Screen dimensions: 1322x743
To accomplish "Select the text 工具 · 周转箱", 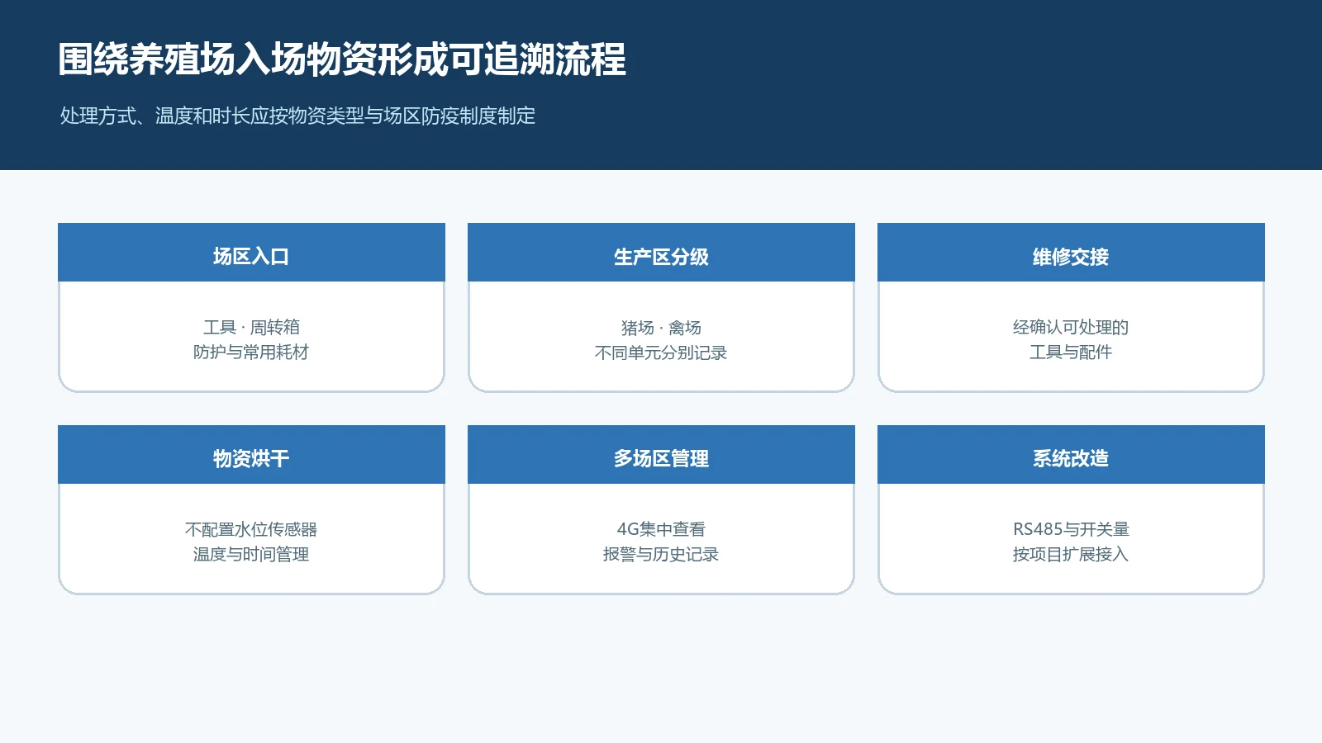I will 251,328.
